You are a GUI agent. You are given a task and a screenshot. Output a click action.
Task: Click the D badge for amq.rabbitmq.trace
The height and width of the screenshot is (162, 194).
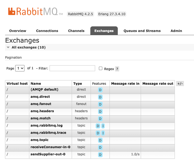click(x=98, y=133)
